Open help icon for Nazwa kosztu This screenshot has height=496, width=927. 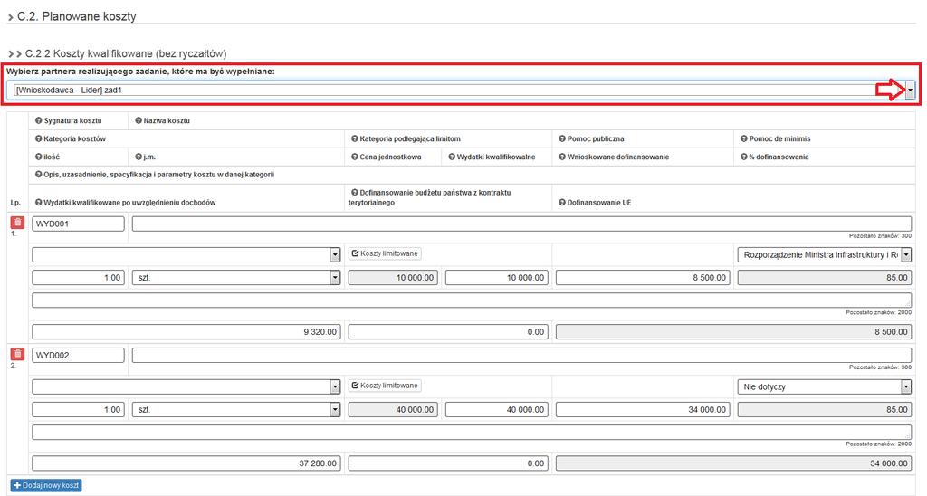click(139, 120)
